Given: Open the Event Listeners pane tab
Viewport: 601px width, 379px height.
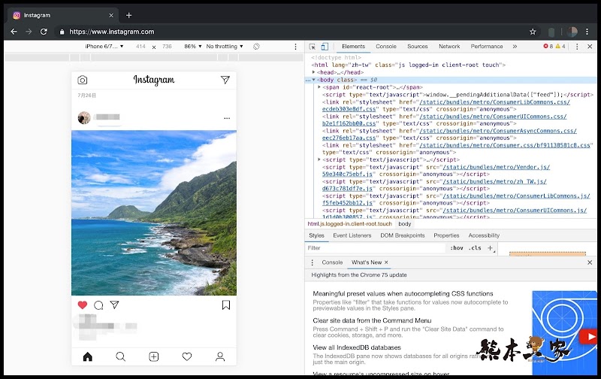Looking at the screenshot, I should (x=352, y=235).
